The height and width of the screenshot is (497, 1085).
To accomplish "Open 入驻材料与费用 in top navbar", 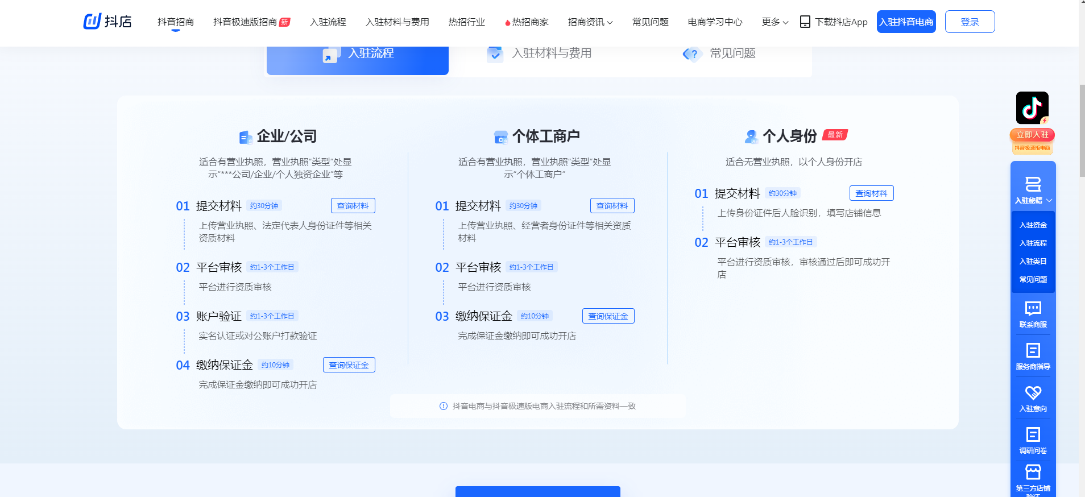I will [x=397, y=22].
